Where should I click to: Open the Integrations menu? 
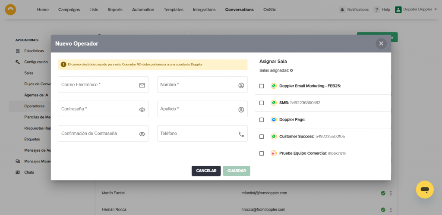tap(204, 9)
